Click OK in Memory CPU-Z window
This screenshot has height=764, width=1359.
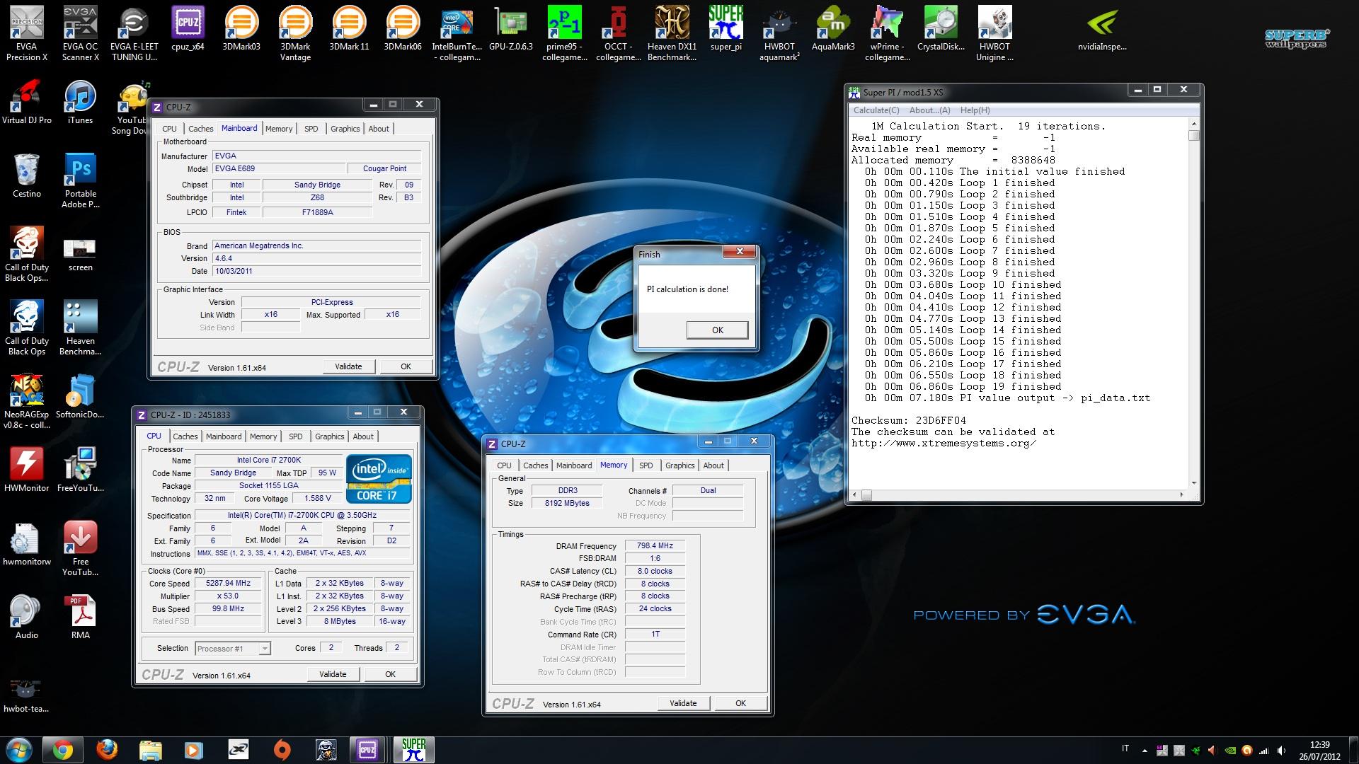[x=740, y=703]
